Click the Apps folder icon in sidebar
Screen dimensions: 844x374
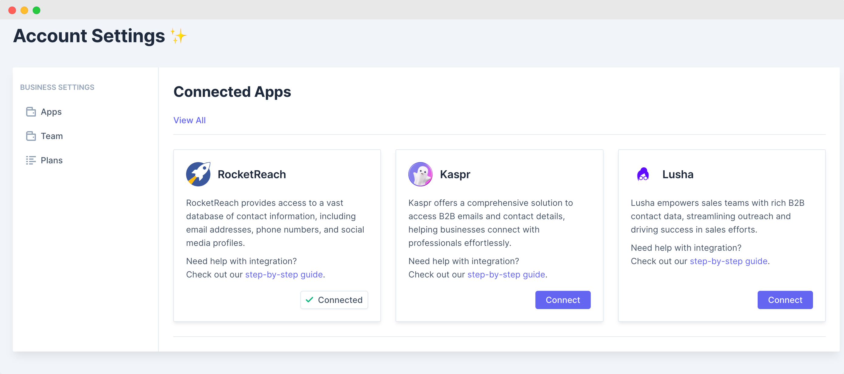click(x=31, y=112)
